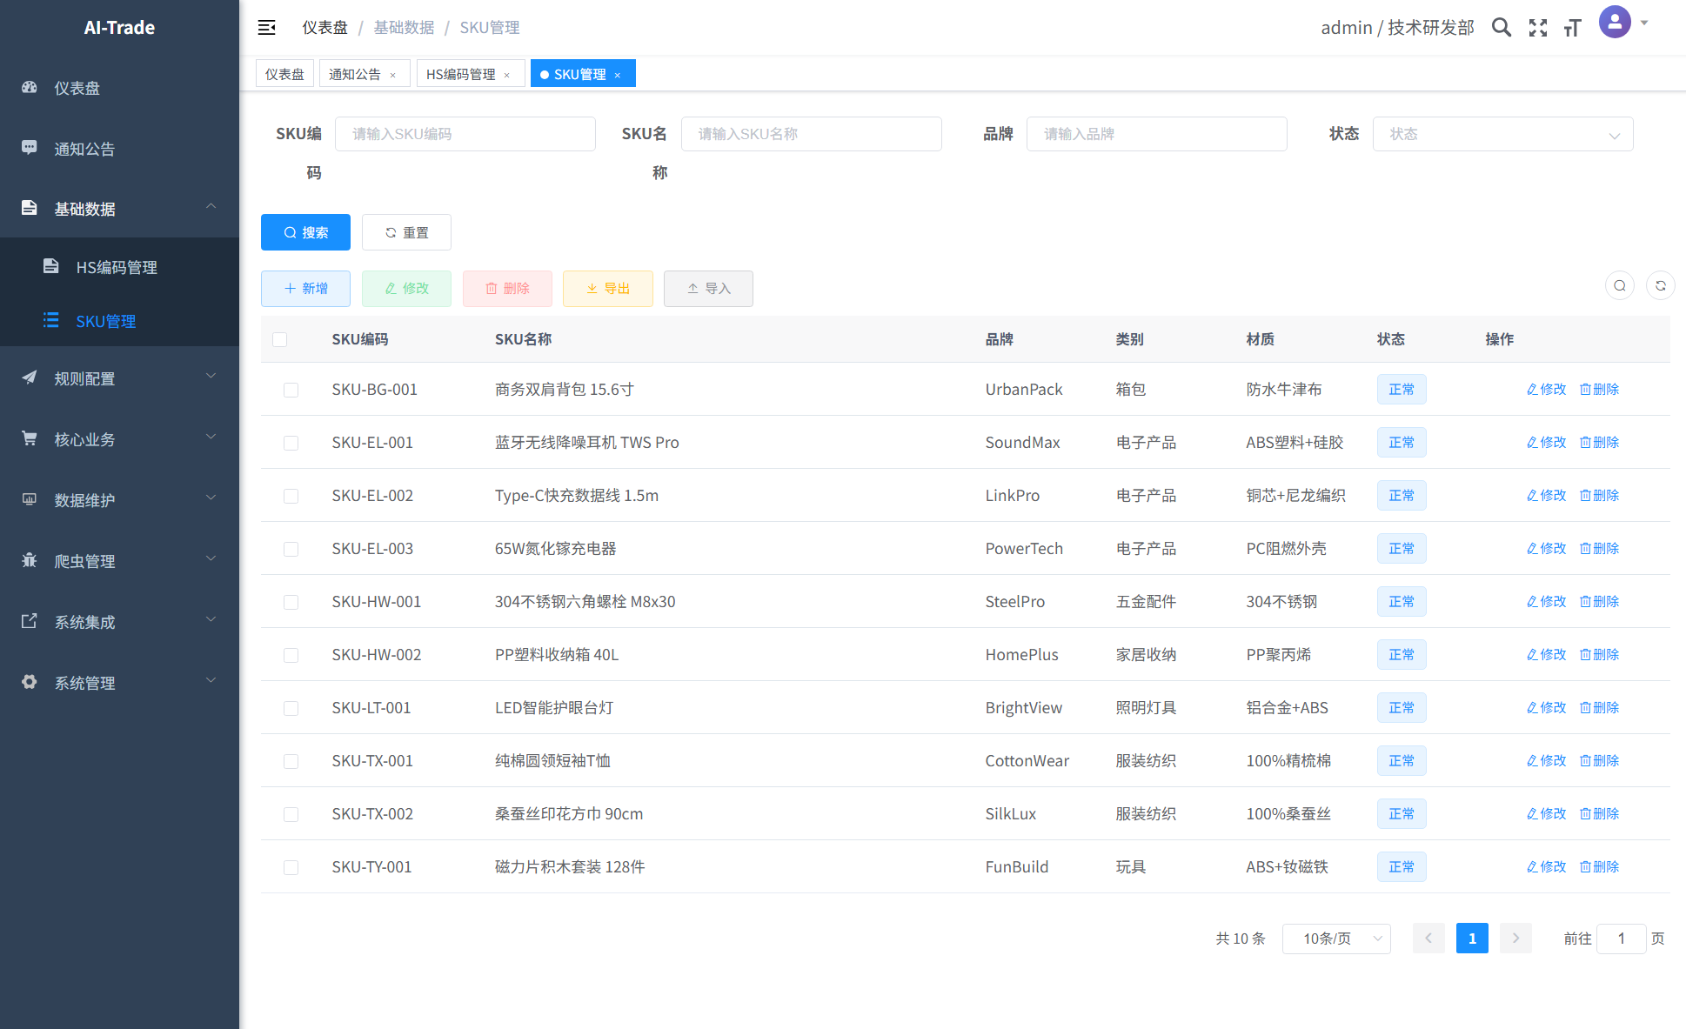Expand the 爬虫管理 sidebar menu

(x=119, y=560)
